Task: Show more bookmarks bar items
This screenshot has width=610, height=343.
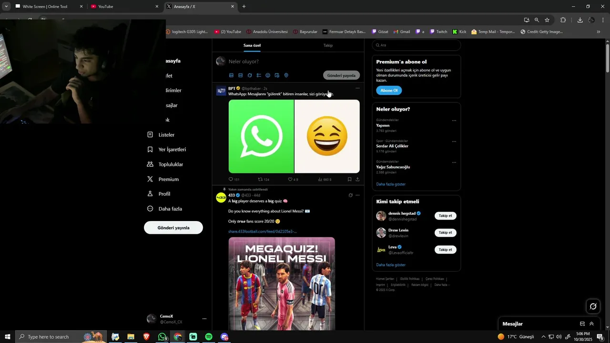Action: (599, 32)
